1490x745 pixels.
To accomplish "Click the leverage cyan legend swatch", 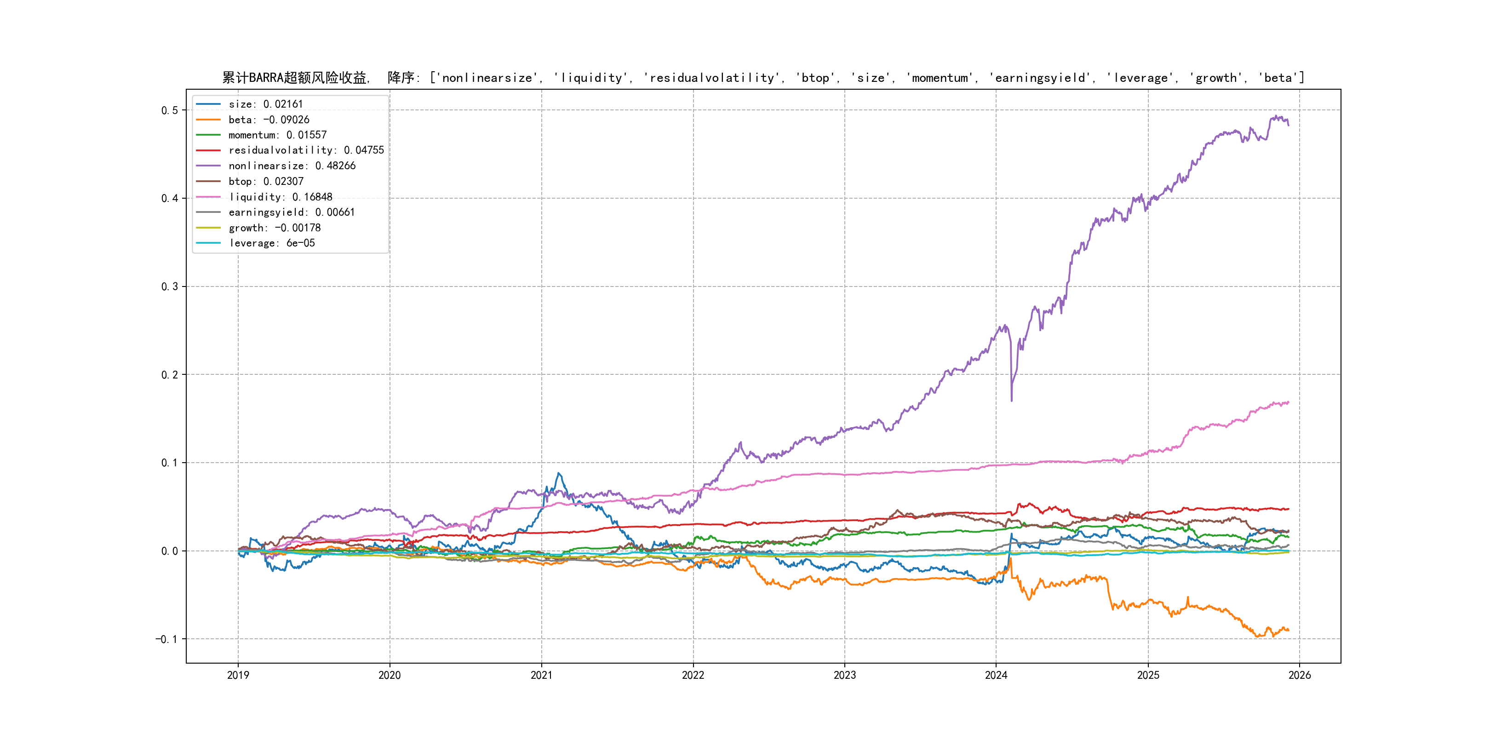I will pyautogui.click(x=208, y=244).
